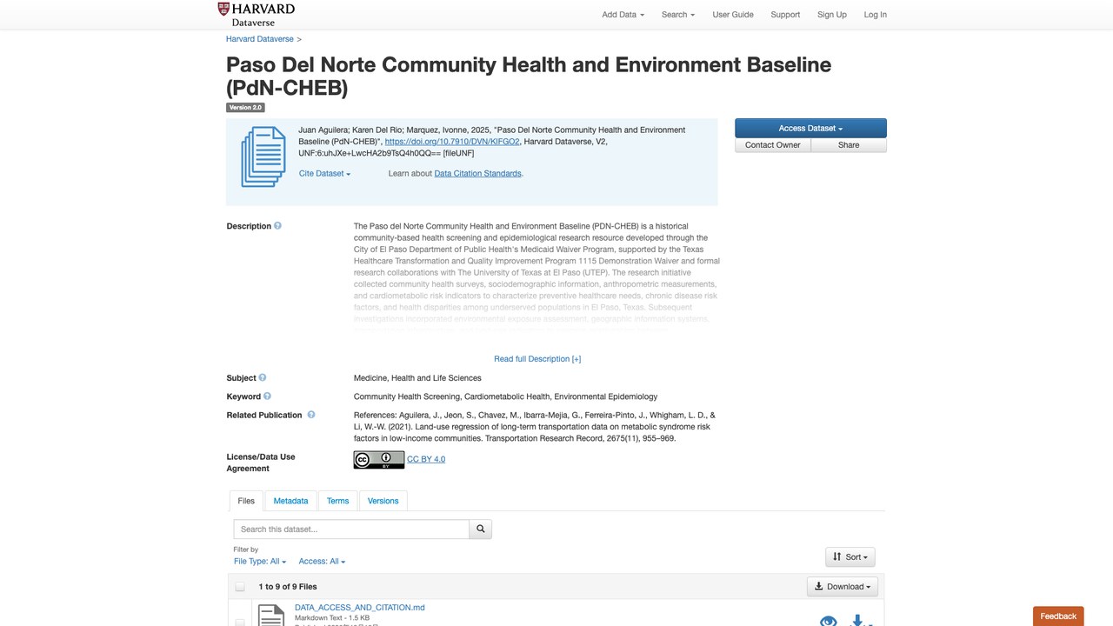Switch to the Files tab
Viewport: 1113px width, 626px height.
tap(246, 501)
